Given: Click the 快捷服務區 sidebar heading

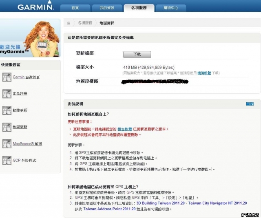Looking at the screenshot, I should [11, 65].
